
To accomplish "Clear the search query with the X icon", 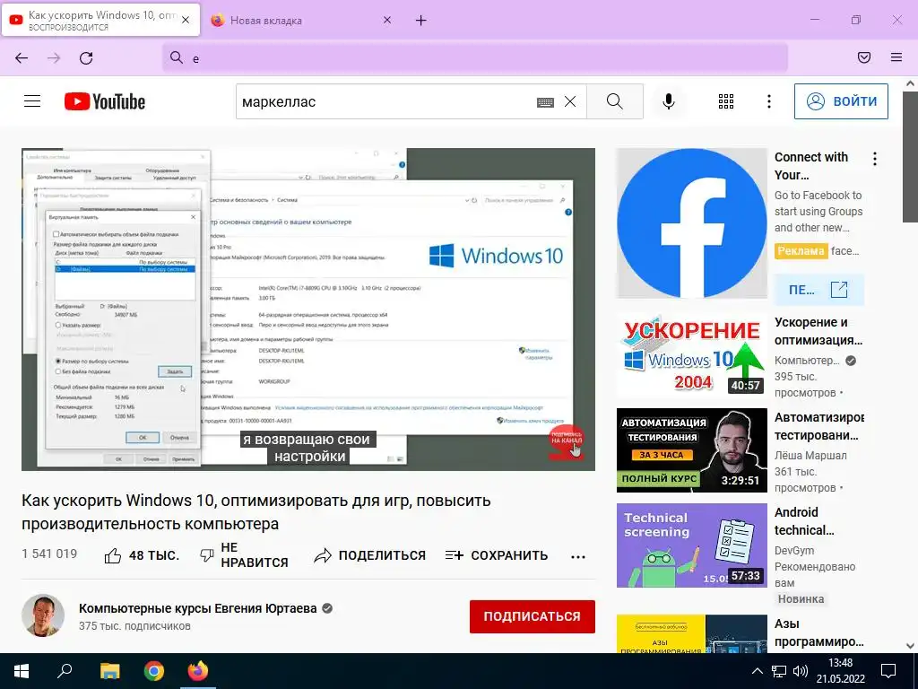I will (x=569, y=101).
